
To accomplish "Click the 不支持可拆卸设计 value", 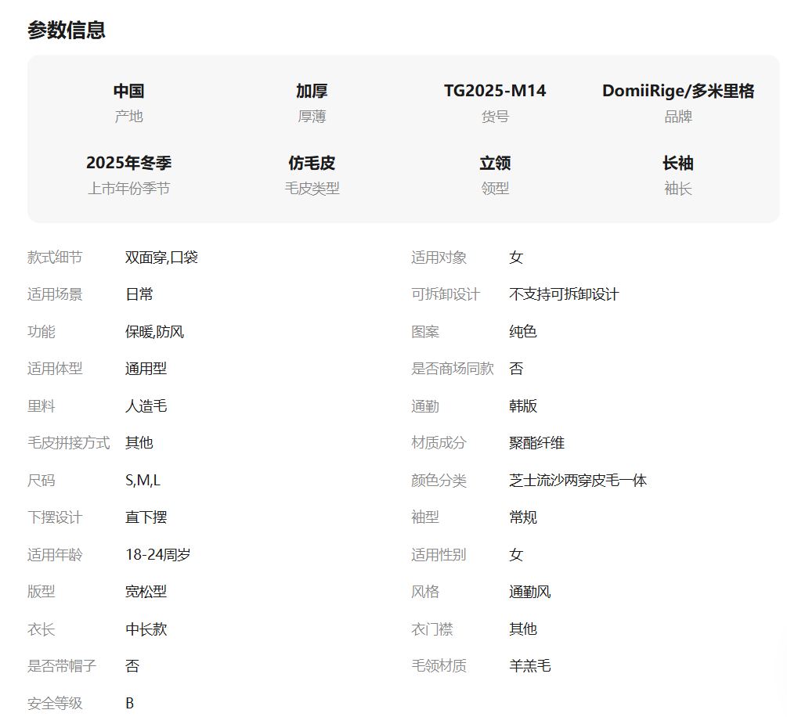I will [x=564, y=294].
